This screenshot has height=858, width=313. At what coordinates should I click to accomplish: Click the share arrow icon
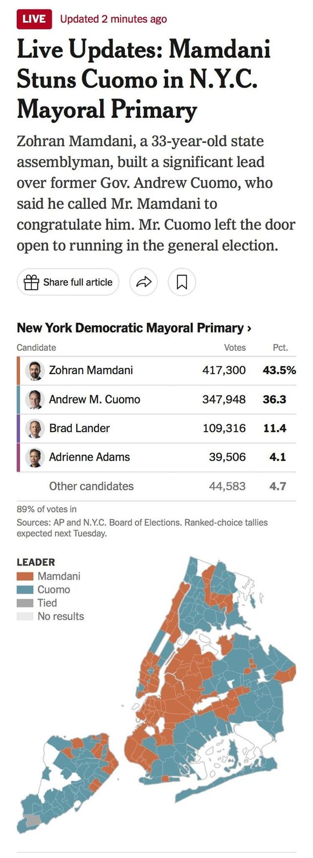coord(144,282)
